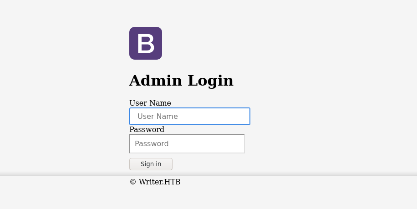This screenshot has width=417, height=209.
Task: Click the © Writer.HTB footer text
Action: 155,182
